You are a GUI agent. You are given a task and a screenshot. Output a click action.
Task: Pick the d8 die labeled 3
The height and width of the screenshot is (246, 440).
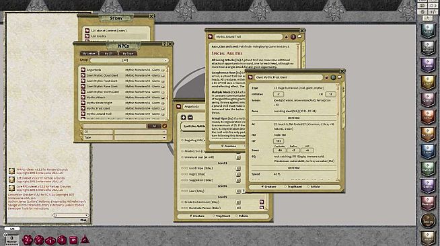(x=62, y=240)
